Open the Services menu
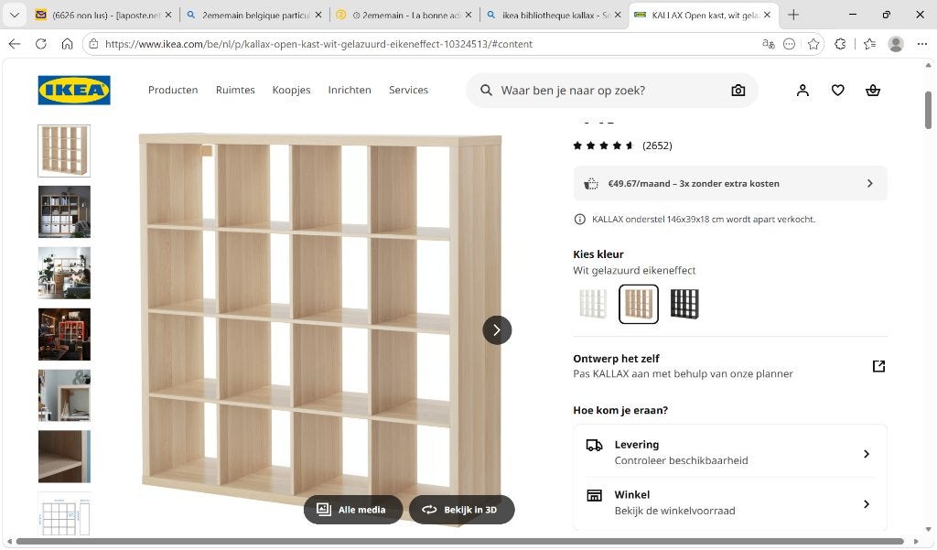This screenshot has height=550, width=937. pyautogui.click(x=408, y=90)
